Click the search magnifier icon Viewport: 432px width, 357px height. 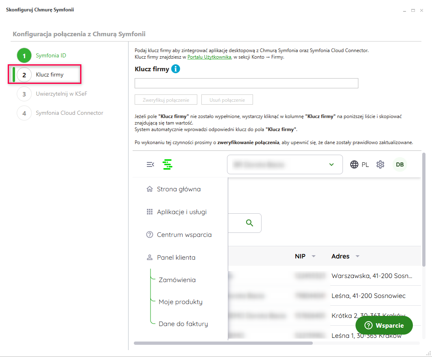click(x=250, y=223)
